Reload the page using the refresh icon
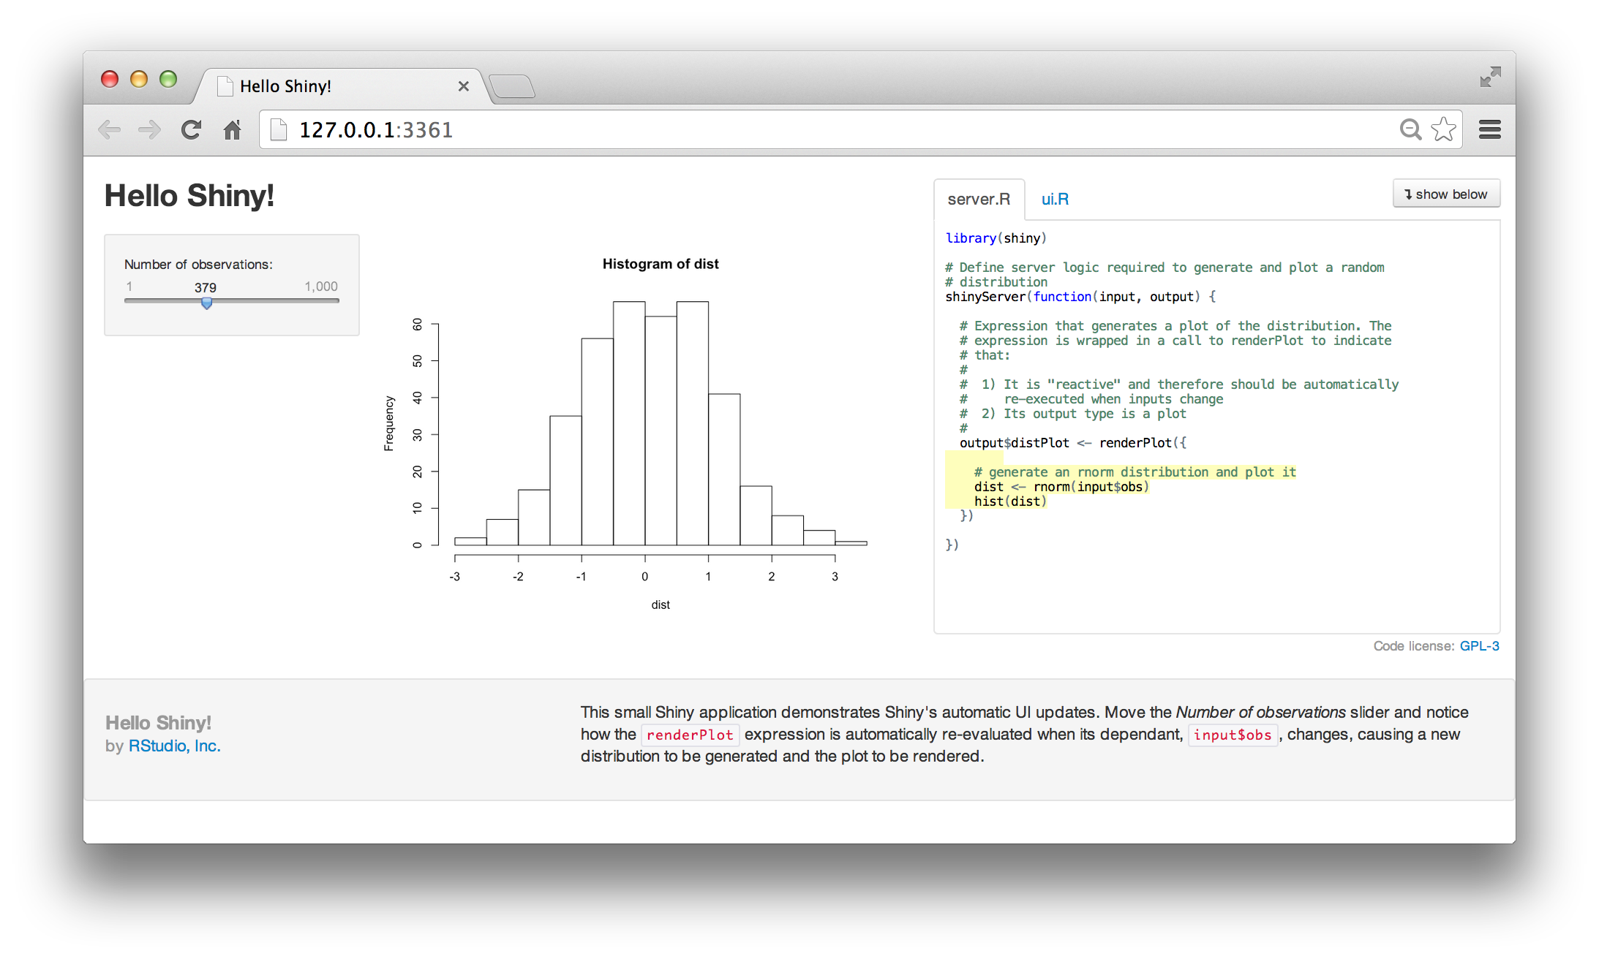This screenshot has height=959, width=1599. click(x=190, y=129)
